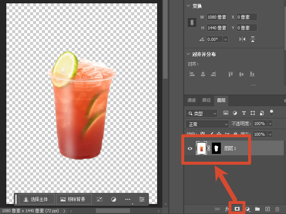Screen dimensions: 286x214
Task: Open the 正常 blend mode dropdown
Action: click(207, 124)
